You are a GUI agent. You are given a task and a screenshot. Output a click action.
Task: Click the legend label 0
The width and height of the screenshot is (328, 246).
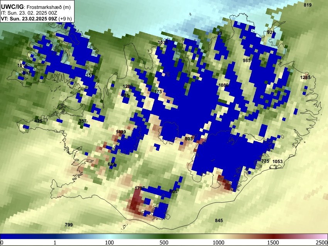click(2, 243)
